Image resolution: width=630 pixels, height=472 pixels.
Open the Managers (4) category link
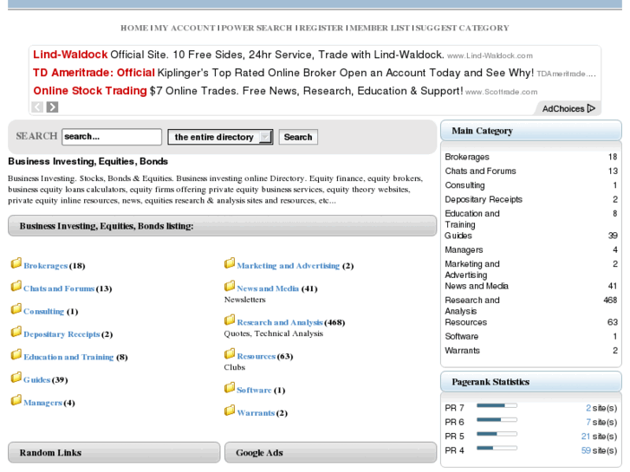(42, 403)
